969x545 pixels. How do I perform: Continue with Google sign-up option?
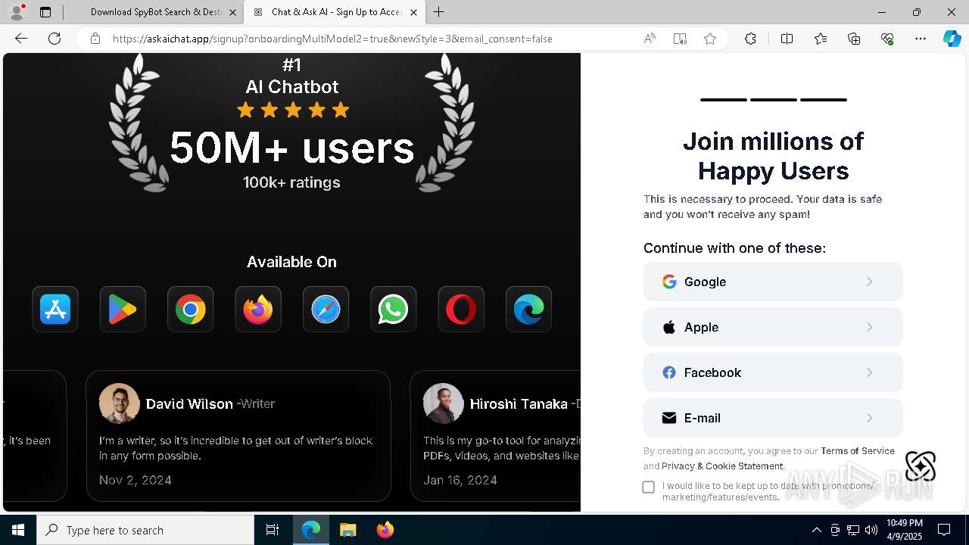[773, 282]
